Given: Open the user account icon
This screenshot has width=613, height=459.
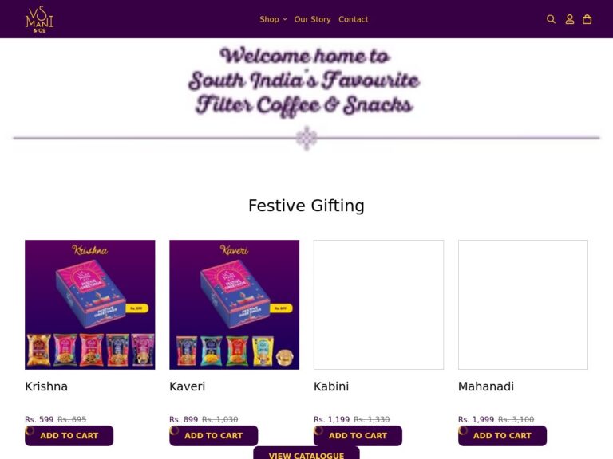Looking at the screenshot, I should click(x=570, y=19).
